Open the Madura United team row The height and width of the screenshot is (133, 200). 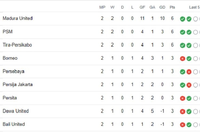tap(100, 19)
